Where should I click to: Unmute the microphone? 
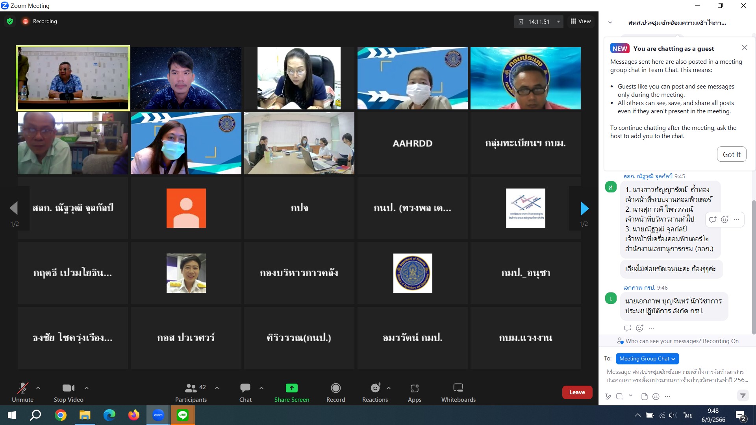pos(22,392)
